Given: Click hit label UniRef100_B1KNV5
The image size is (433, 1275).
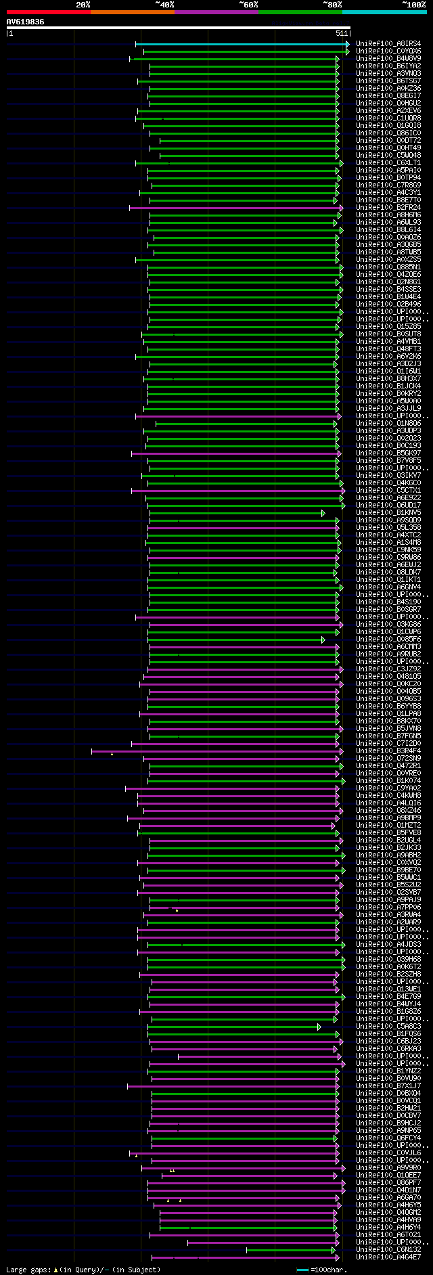Looking at the screenshot, I should point(388,513).
